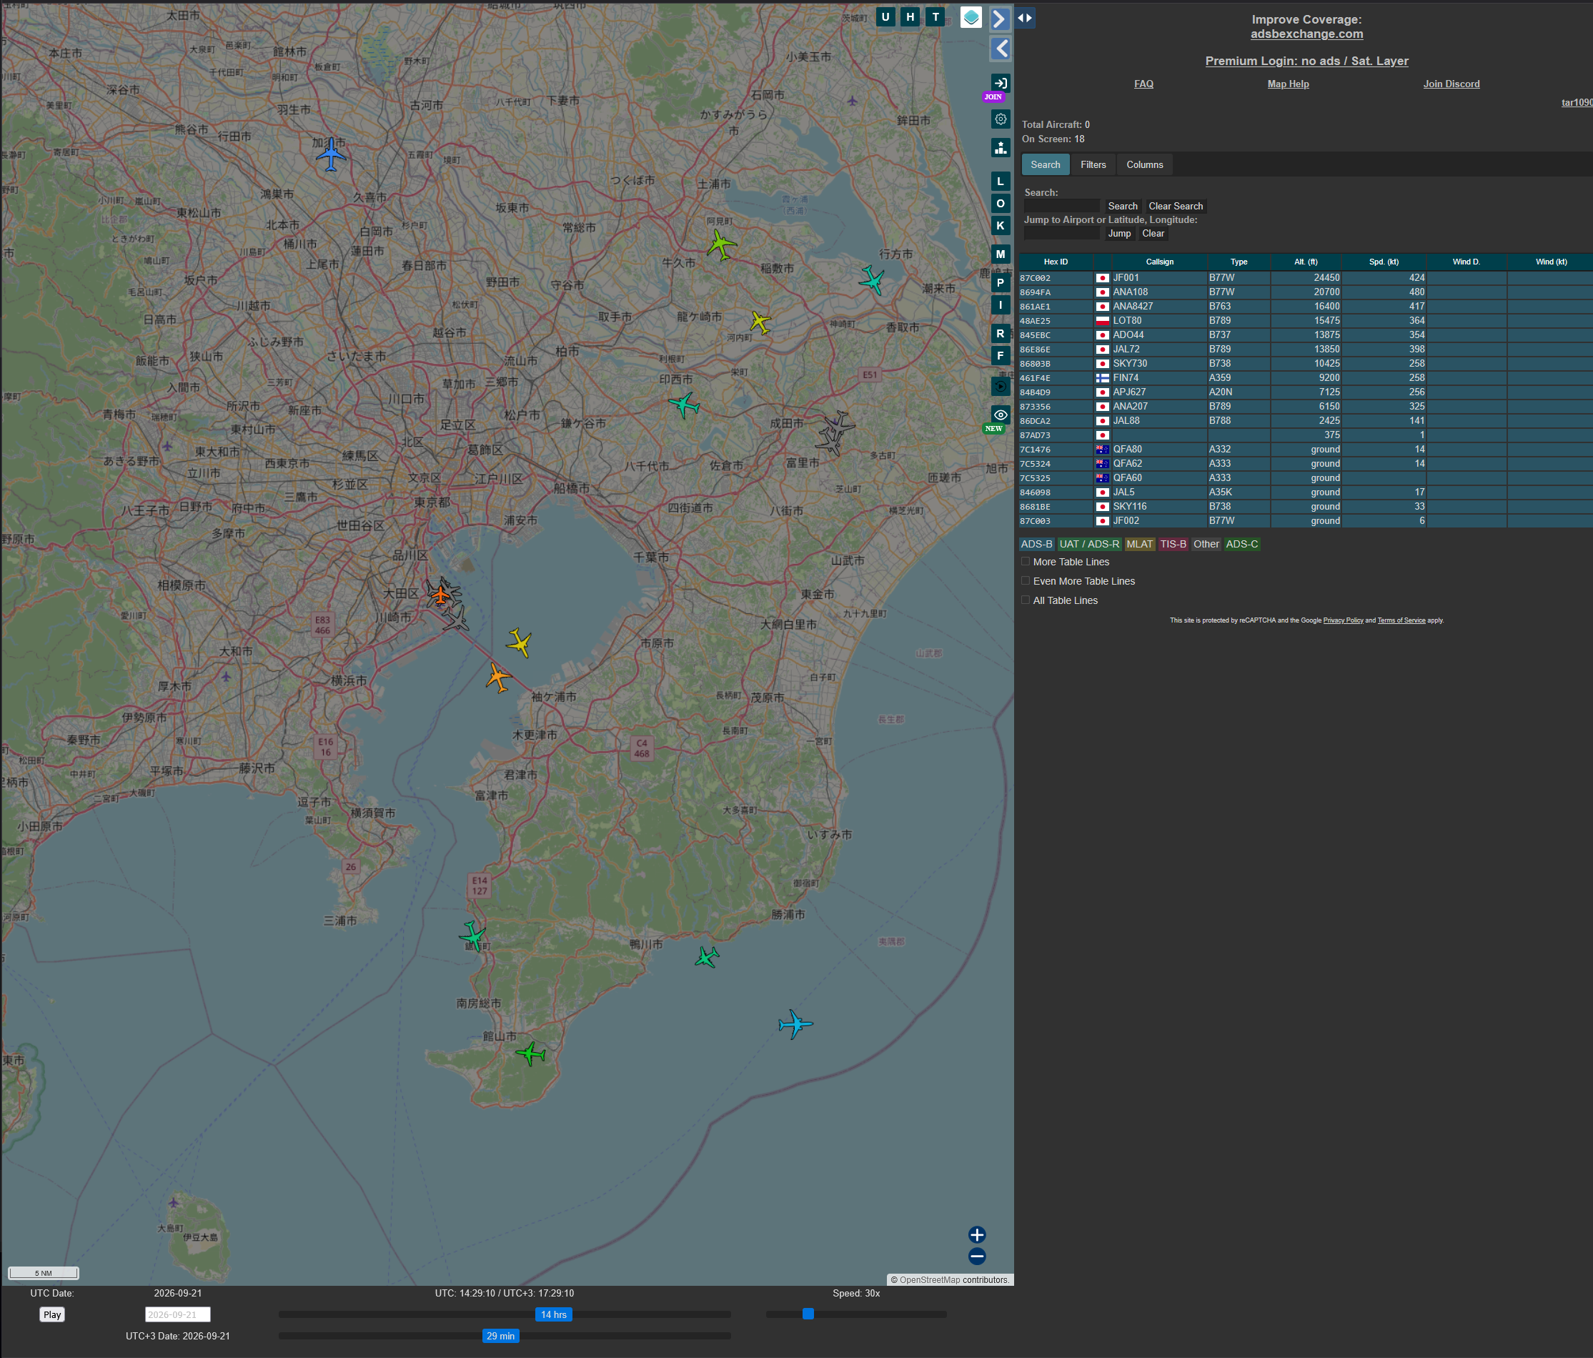This screenshot has height=1358, width=1593.
Task: Click the 14 hrs slider handle
Action: pyautogui.click(x=554, y=1315)
